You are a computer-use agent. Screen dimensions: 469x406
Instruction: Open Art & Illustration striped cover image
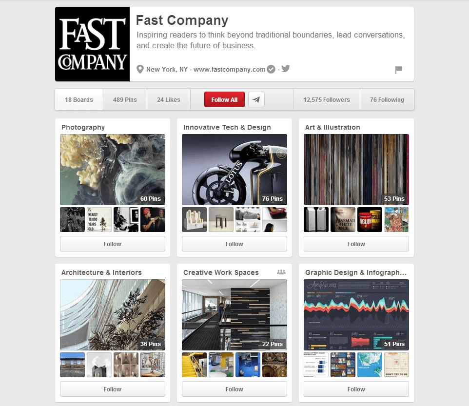[x=356, y=170]
